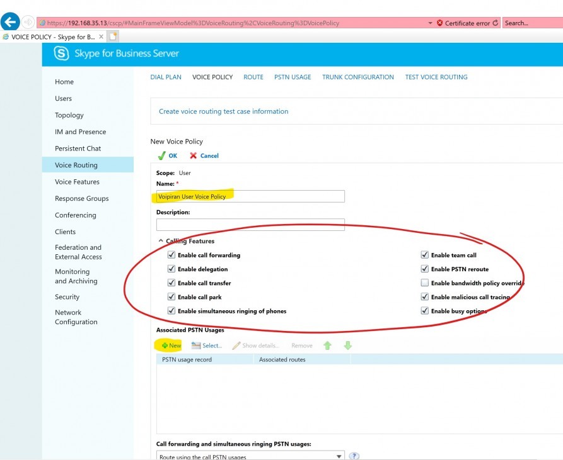The width and height of the screenshot is (563, 460).
Task: Open the PSTN USAGE tab
Action: pyautogui.click(x=293, y=77)
